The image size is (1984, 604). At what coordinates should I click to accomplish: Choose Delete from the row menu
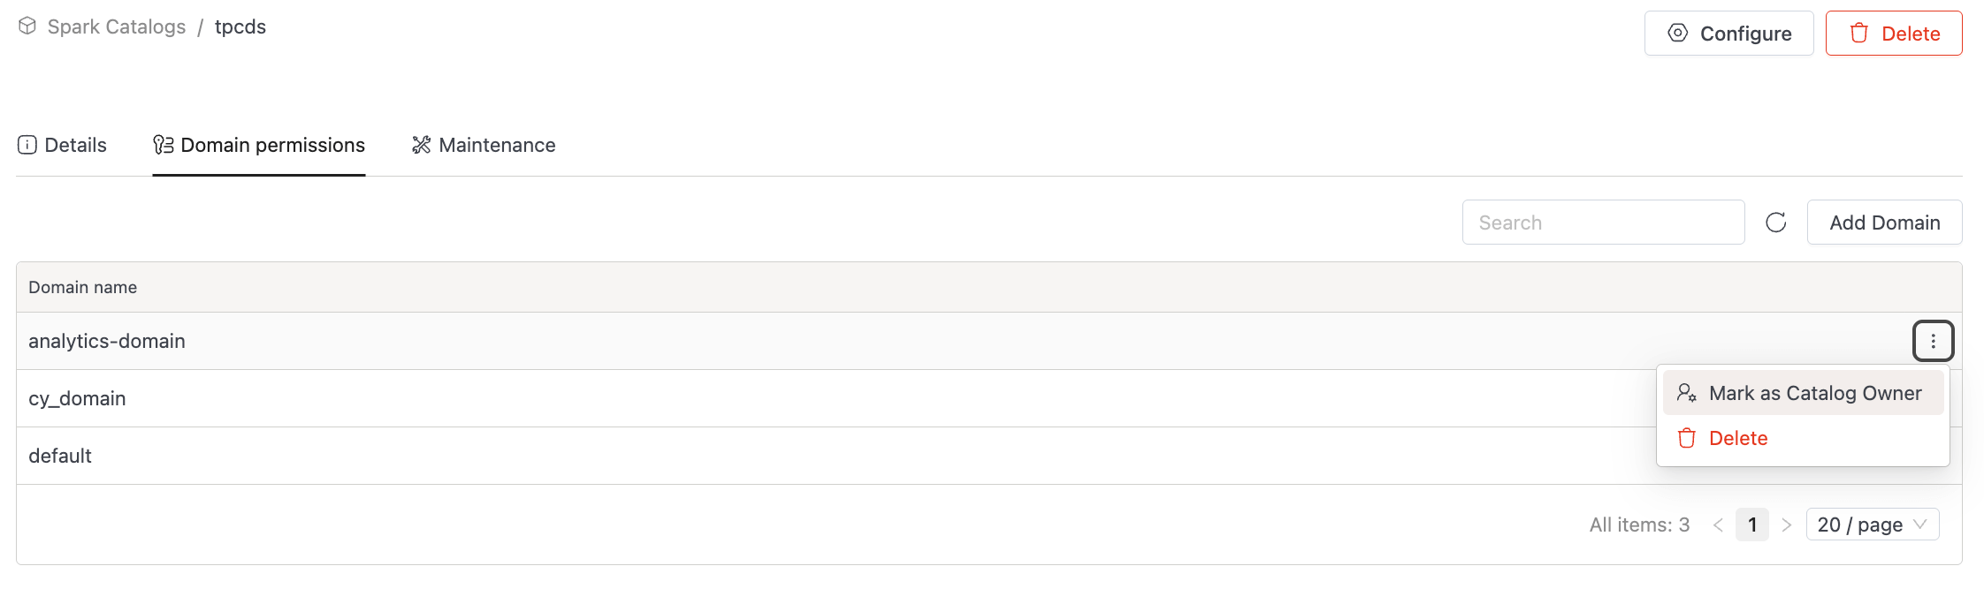(1737, 438)
